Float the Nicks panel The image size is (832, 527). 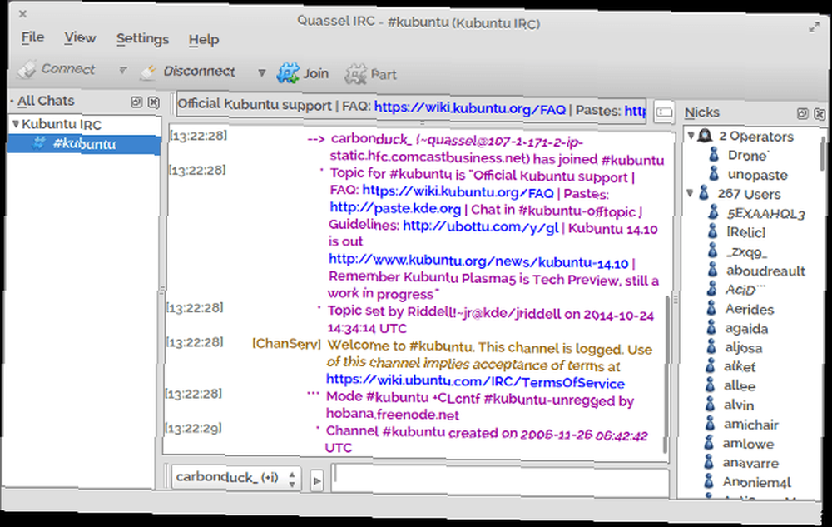pos(802,113)
